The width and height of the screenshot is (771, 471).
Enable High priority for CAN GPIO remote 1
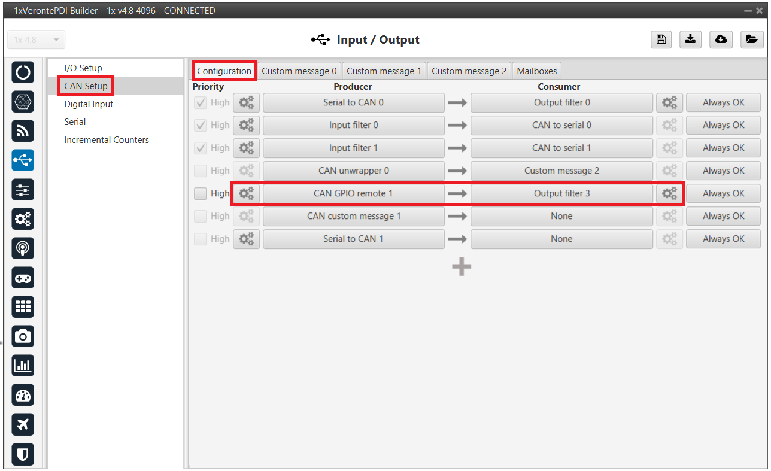[x=201, y=193]
